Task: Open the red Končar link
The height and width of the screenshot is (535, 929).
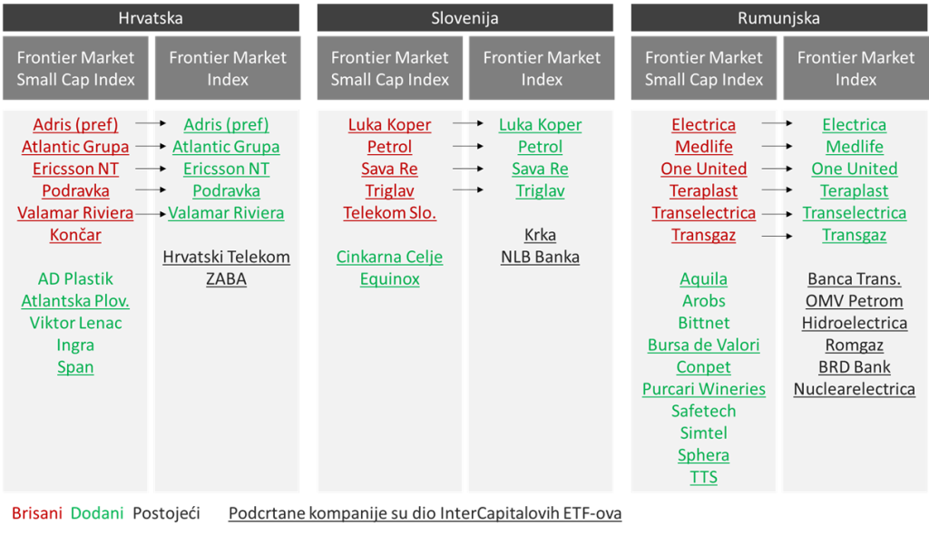Action: (x=75, y=235)
